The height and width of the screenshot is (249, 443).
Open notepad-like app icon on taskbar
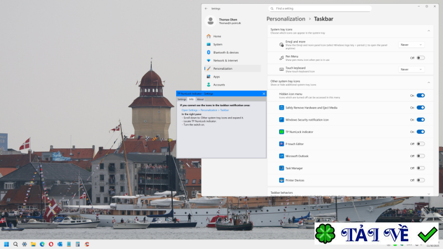[69, 244]
